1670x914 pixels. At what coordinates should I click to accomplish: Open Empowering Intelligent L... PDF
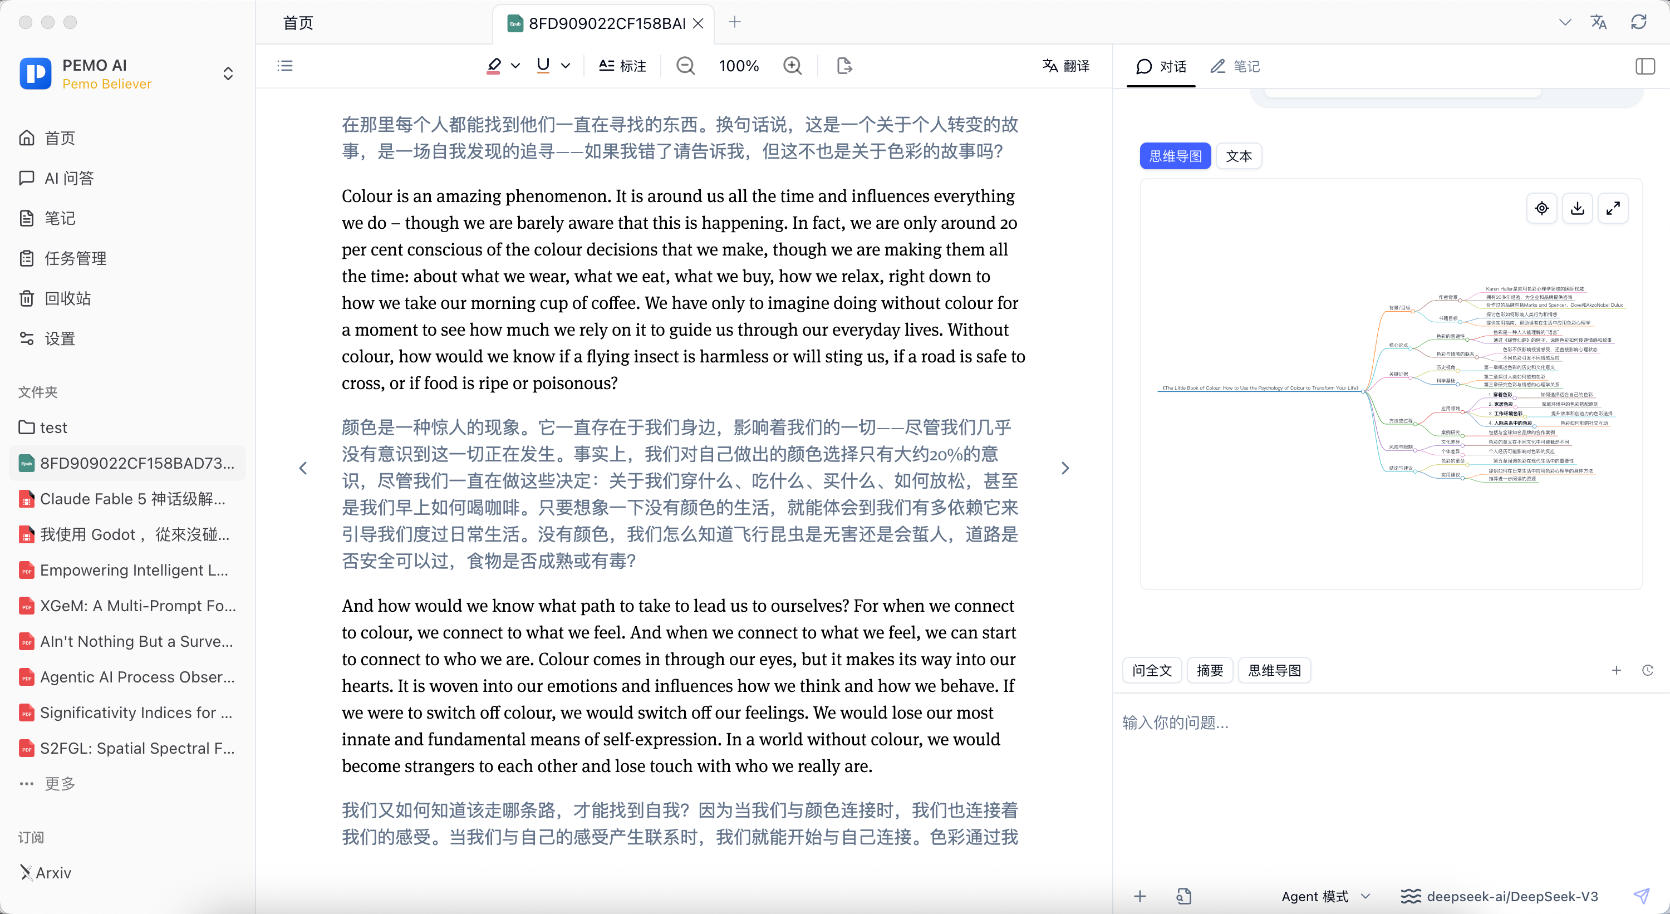point(127,570)
